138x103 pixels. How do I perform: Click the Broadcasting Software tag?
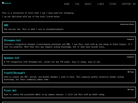127,24
